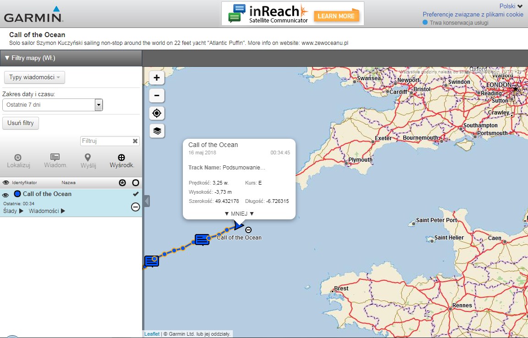The width and height of the screenshot is (528, 338).
Task: Click the Call of the Ocean map label
Action: tap(239, 237)
